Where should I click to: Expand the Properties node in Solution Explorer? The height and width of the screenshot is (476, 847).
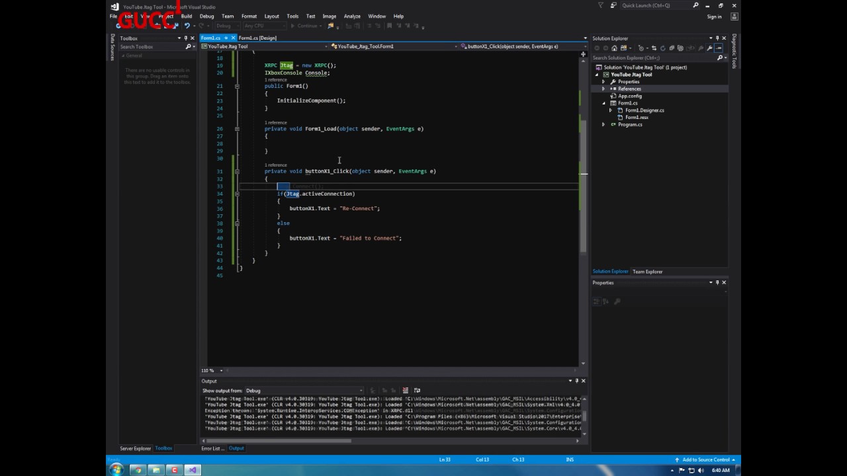point(603,81)
